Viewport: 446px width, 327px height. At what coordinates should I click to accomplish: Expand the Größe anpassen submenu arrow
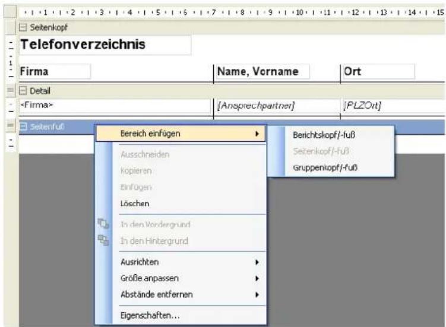tap(257, 278)
